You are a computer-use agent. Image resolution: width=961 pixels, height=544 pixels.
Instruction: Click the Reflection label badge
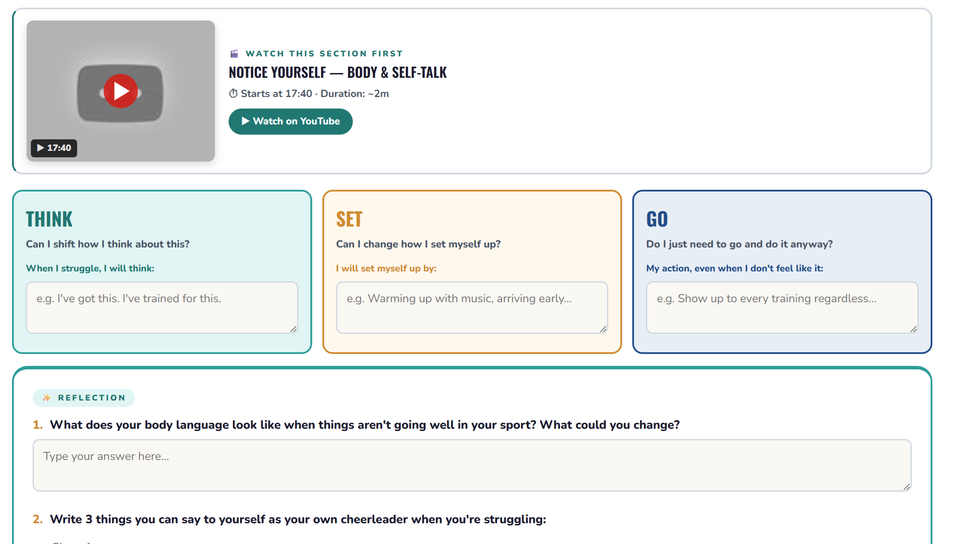point(84,398)
